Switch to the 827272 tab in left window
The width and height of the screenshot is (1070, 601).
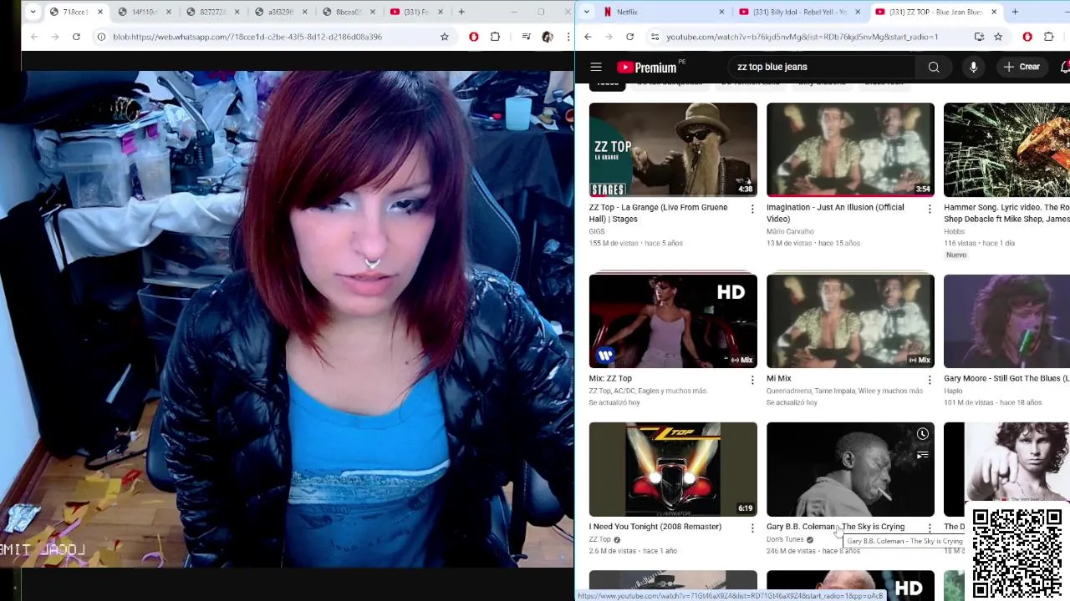[211, 12]
